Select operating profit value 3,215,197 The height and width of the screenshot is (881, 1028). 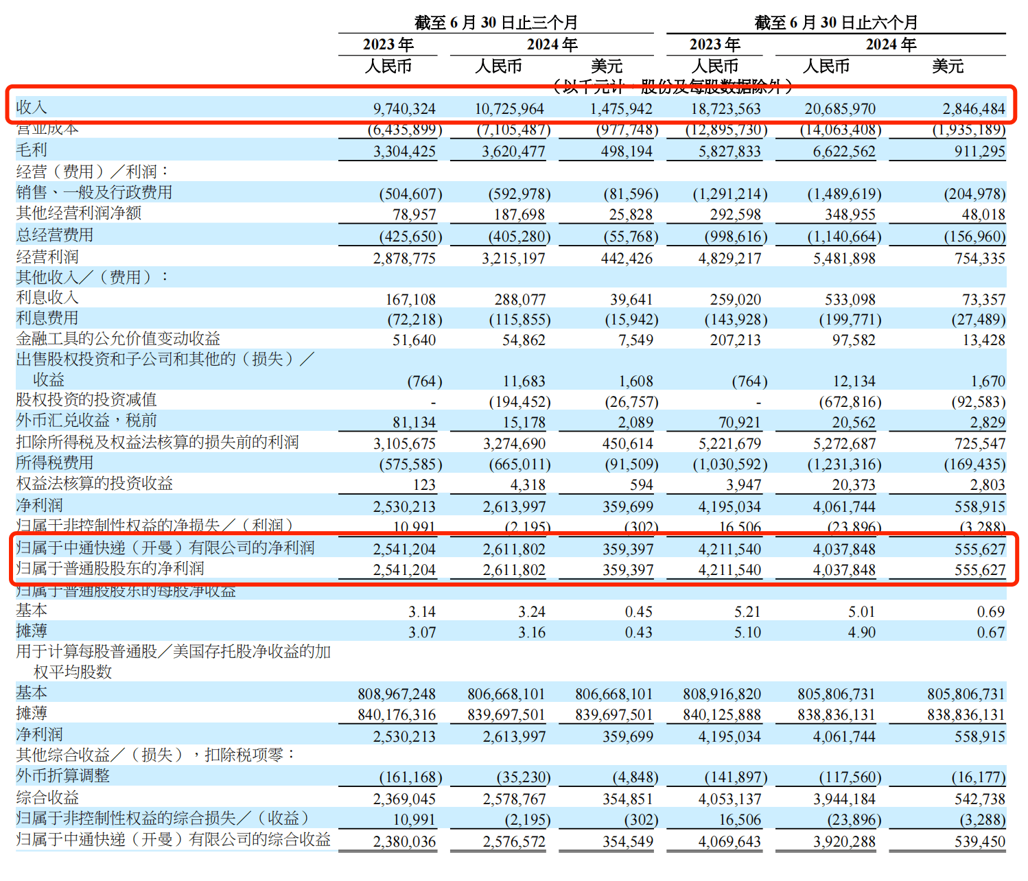coord(513,259)
